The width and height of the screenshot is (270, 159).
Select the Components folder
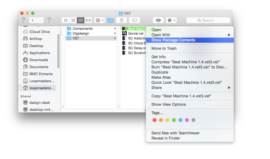pyautogui.click(x=91, y=28)
